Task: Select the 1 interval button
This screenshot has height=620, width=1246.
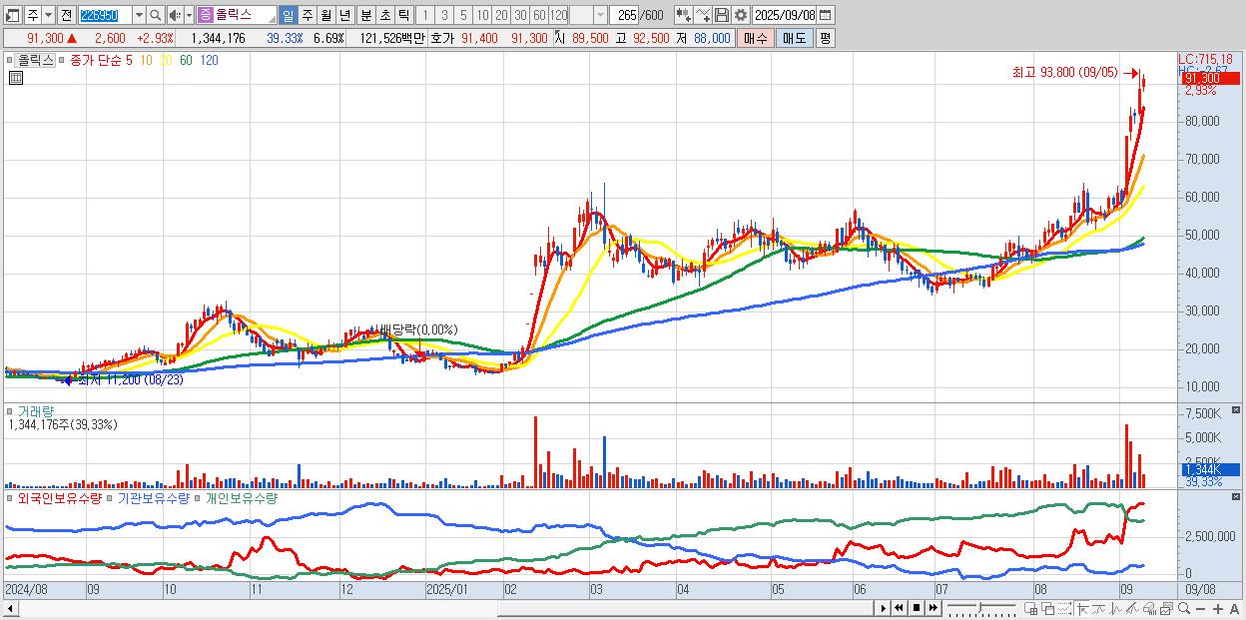Action: click(424, 15)
